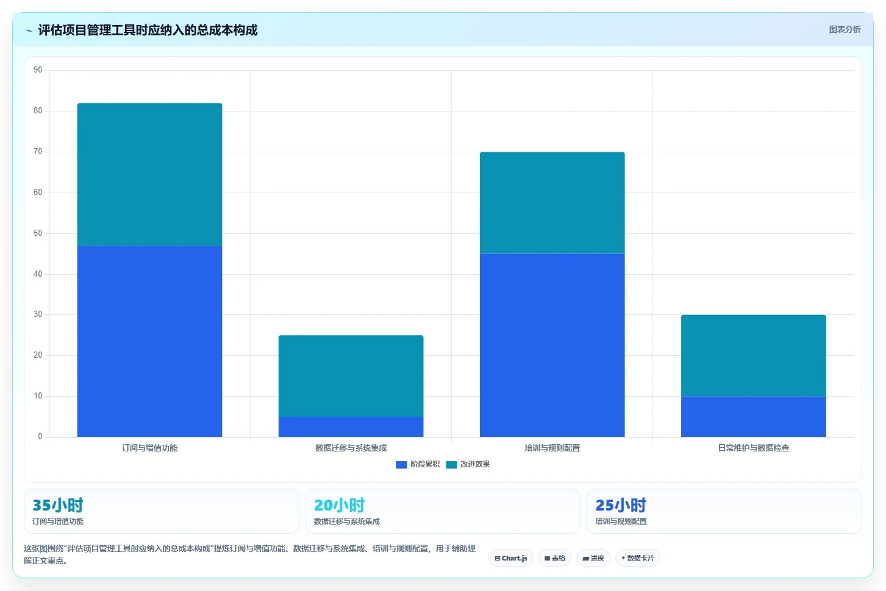Click the 表格 tag chip
The height and width of the screenshot is (591, 886).
[x=555, y=558]
